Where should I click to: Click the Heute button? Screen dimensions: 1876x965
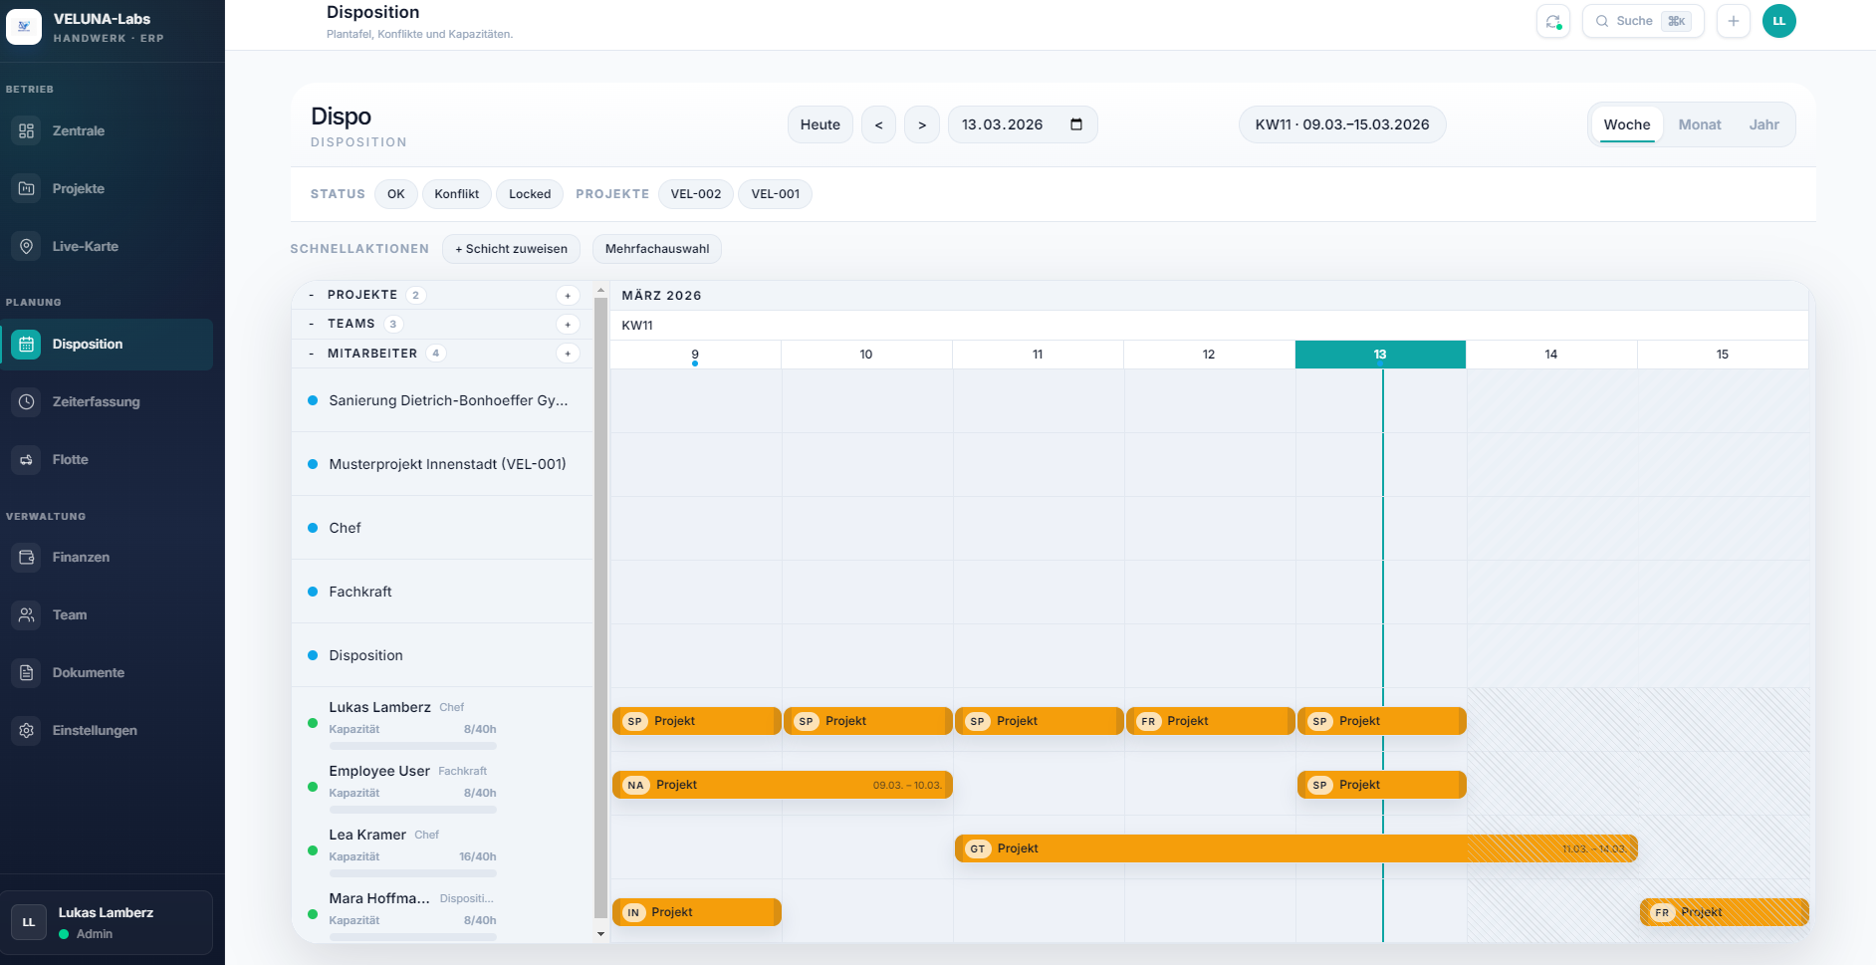coord(820,123)
